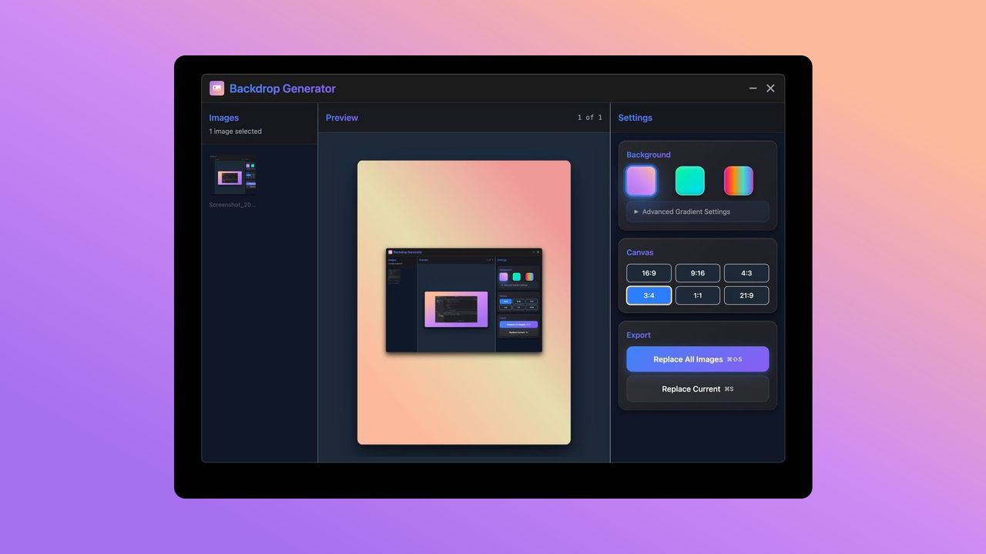
Task: Click the Images panel heading
Action: click(x=224, y=118)
